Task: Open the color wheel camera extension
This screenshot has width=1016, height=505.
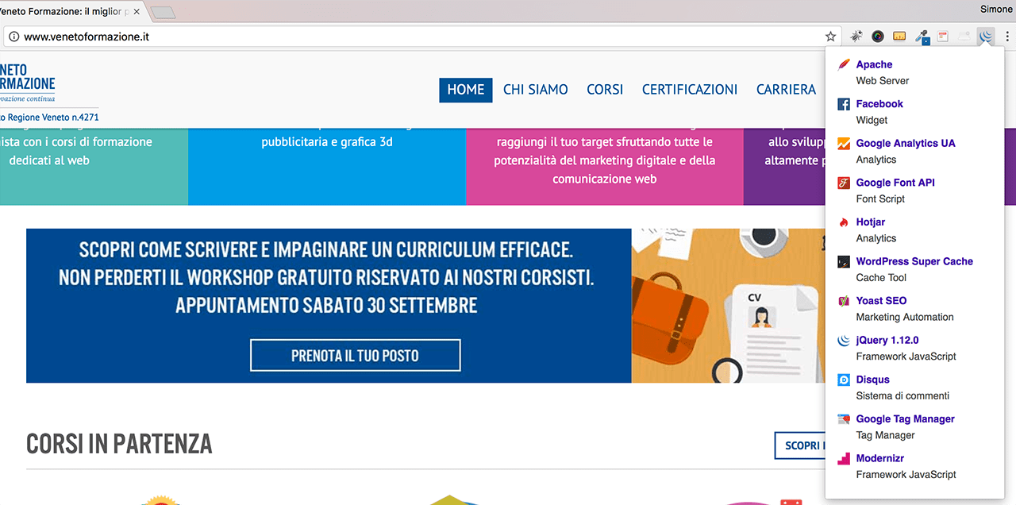Action: pos(878,37)
